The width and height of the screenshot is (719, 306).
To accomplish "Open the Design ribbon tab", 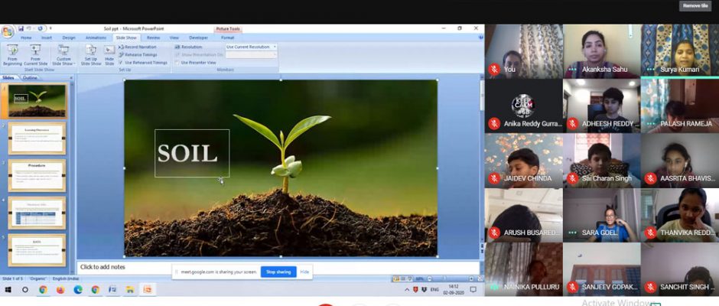I will (69, 37).
